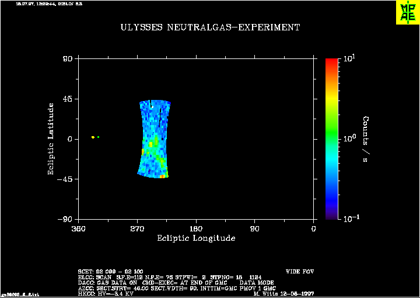Click the dark gap at top of scan map
This screenshot has height=298, width=420.
[x=152, y=105]
